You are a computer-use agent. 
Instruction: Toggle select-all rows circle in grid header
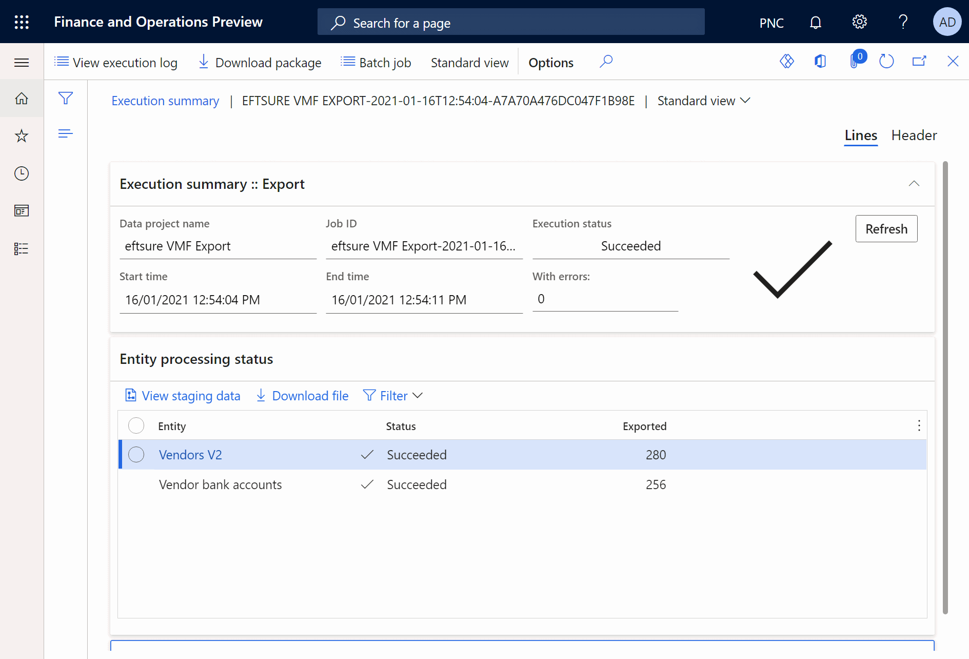tap(136, 425)
